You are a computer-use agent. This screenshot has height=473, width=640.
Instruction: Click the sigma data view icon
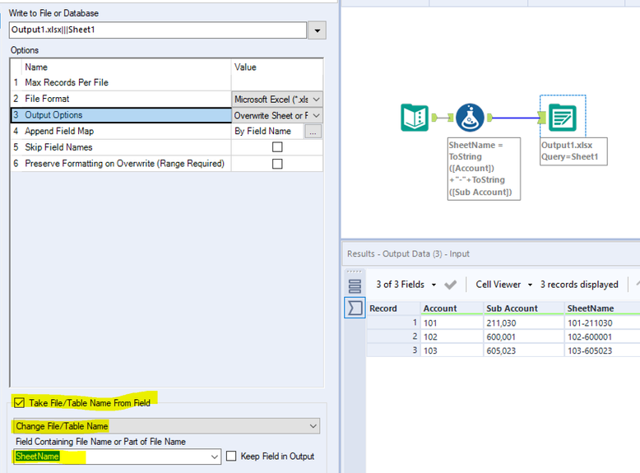pos(355,308)
